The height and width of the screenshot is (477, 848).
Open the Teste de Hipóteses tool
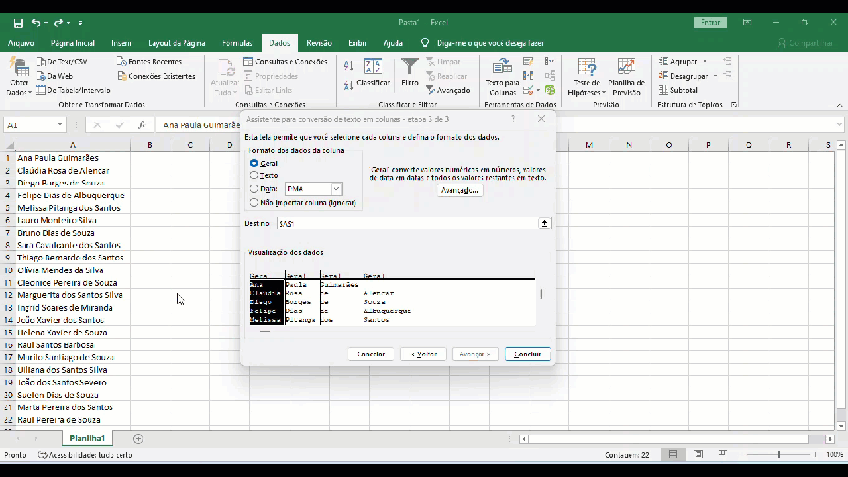click(586, 68)
